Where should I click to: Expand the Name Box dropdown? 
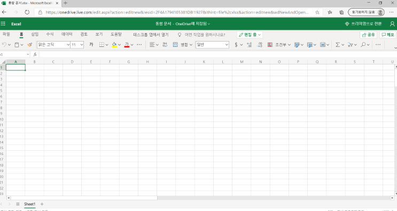(x=28, y=54)
